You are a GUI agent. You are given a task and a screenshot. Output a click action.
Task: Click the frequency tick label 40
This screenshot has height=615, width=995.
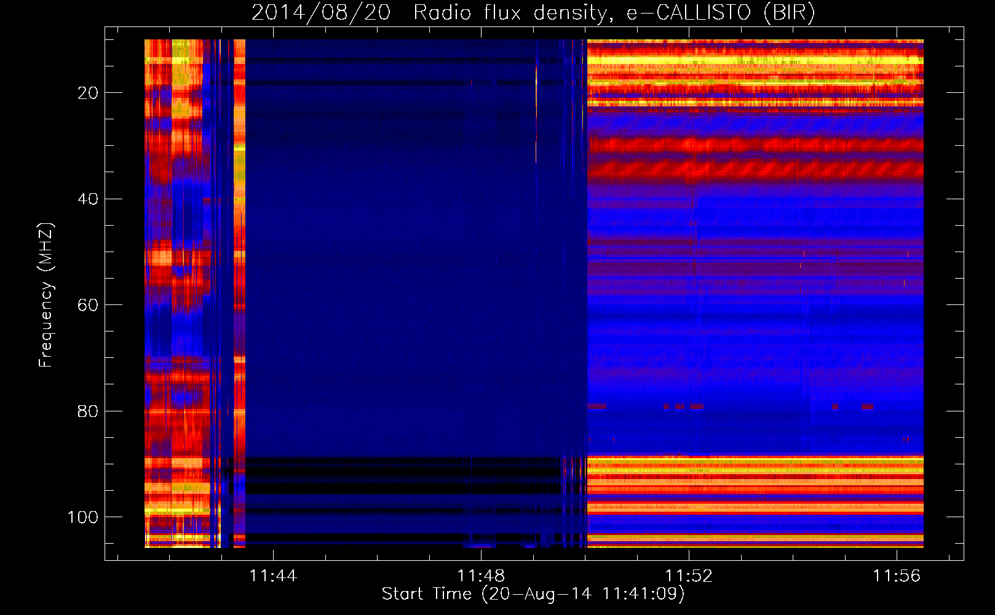[x=88, y=199]
